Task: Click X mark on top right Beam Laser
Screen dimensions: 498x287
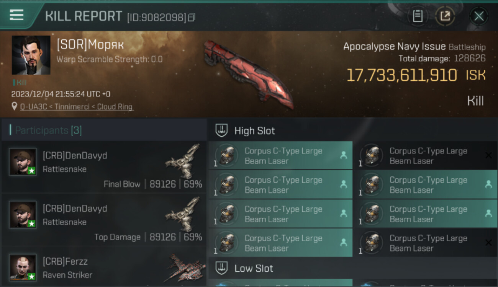Action: pyautogui.click(x=488, y=155)
